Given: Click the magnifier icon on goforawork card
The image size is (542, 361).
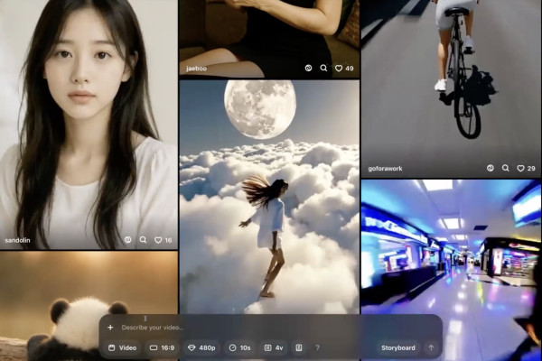Looking at the screenshot, I should (x=505, y=168).
